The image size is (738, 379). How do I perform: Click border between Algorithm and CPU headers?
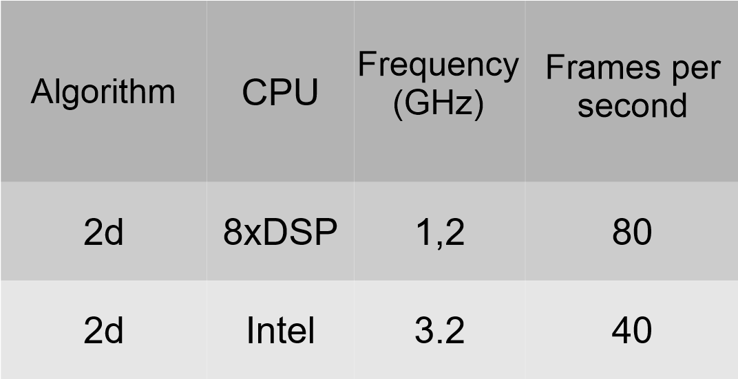coord(207,91)
